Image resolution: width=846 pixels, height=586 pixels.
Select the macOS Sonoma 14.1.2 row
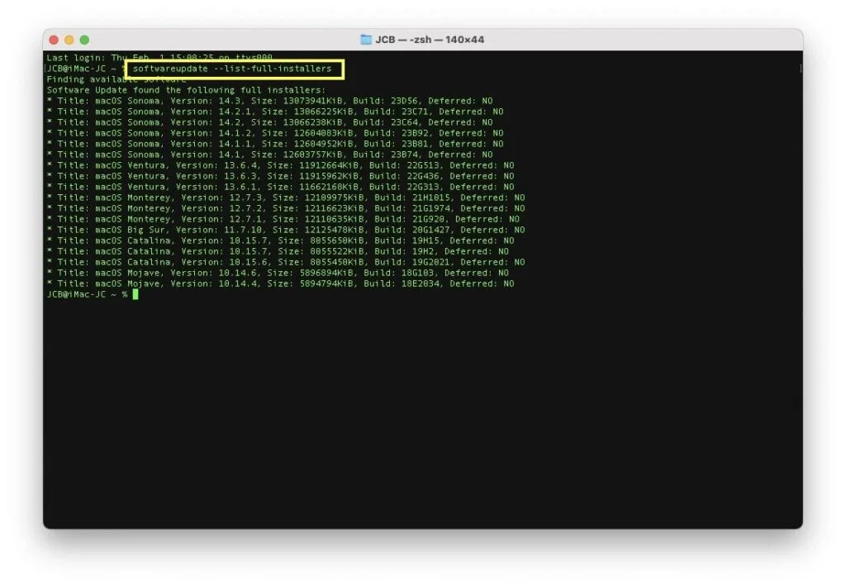point(275,133)
